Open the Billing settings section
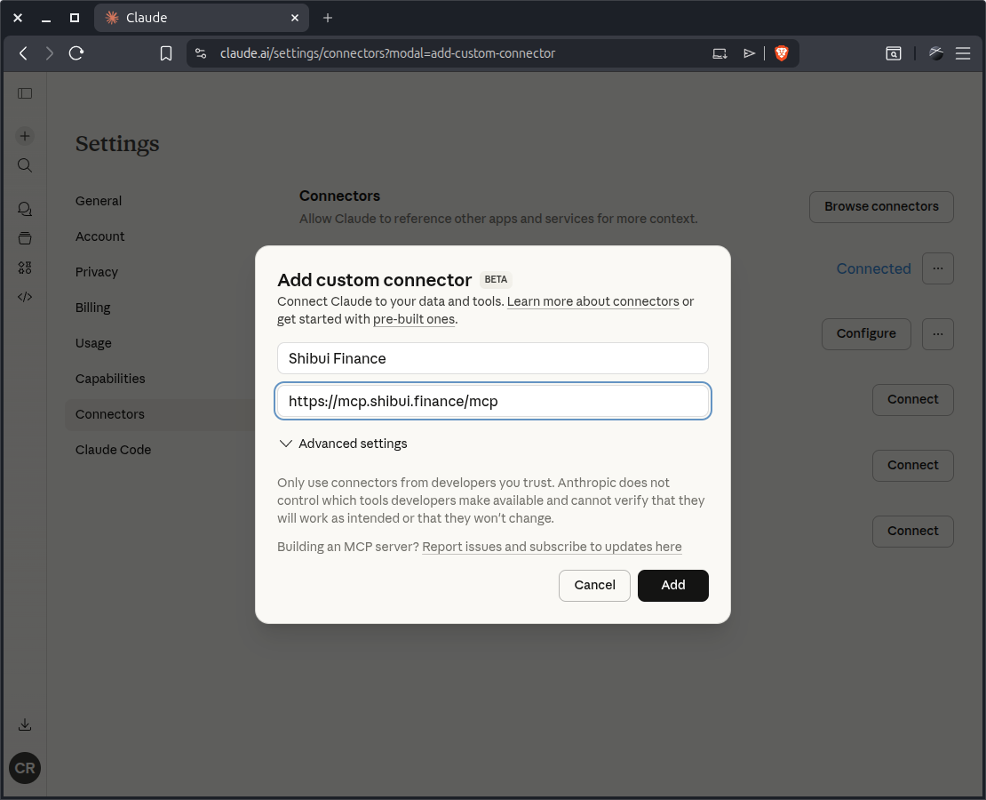This screenshot has width=986, height=800. (92, 307)
